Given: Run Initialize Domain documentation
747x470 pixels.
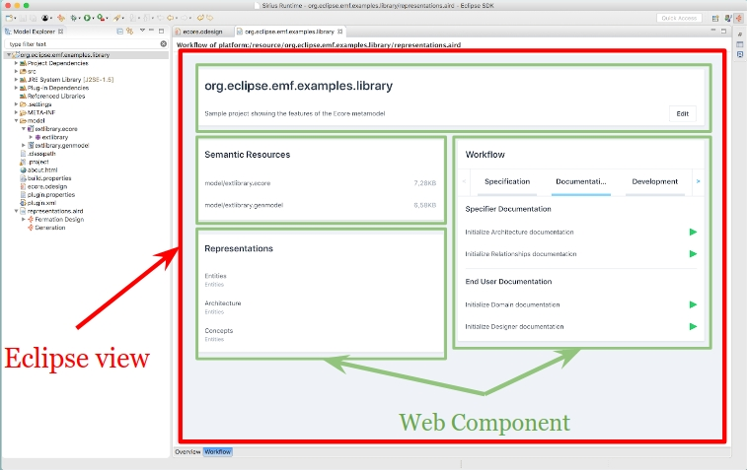Looking at the screenshot, I should [693, 304].
